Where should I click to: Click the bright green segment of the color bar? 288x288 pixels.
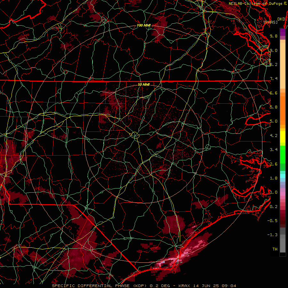[283, 154]
